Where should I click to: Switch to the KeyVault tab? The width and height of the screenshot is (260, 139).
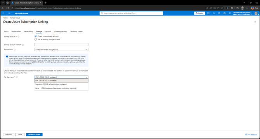pos(48,32)
